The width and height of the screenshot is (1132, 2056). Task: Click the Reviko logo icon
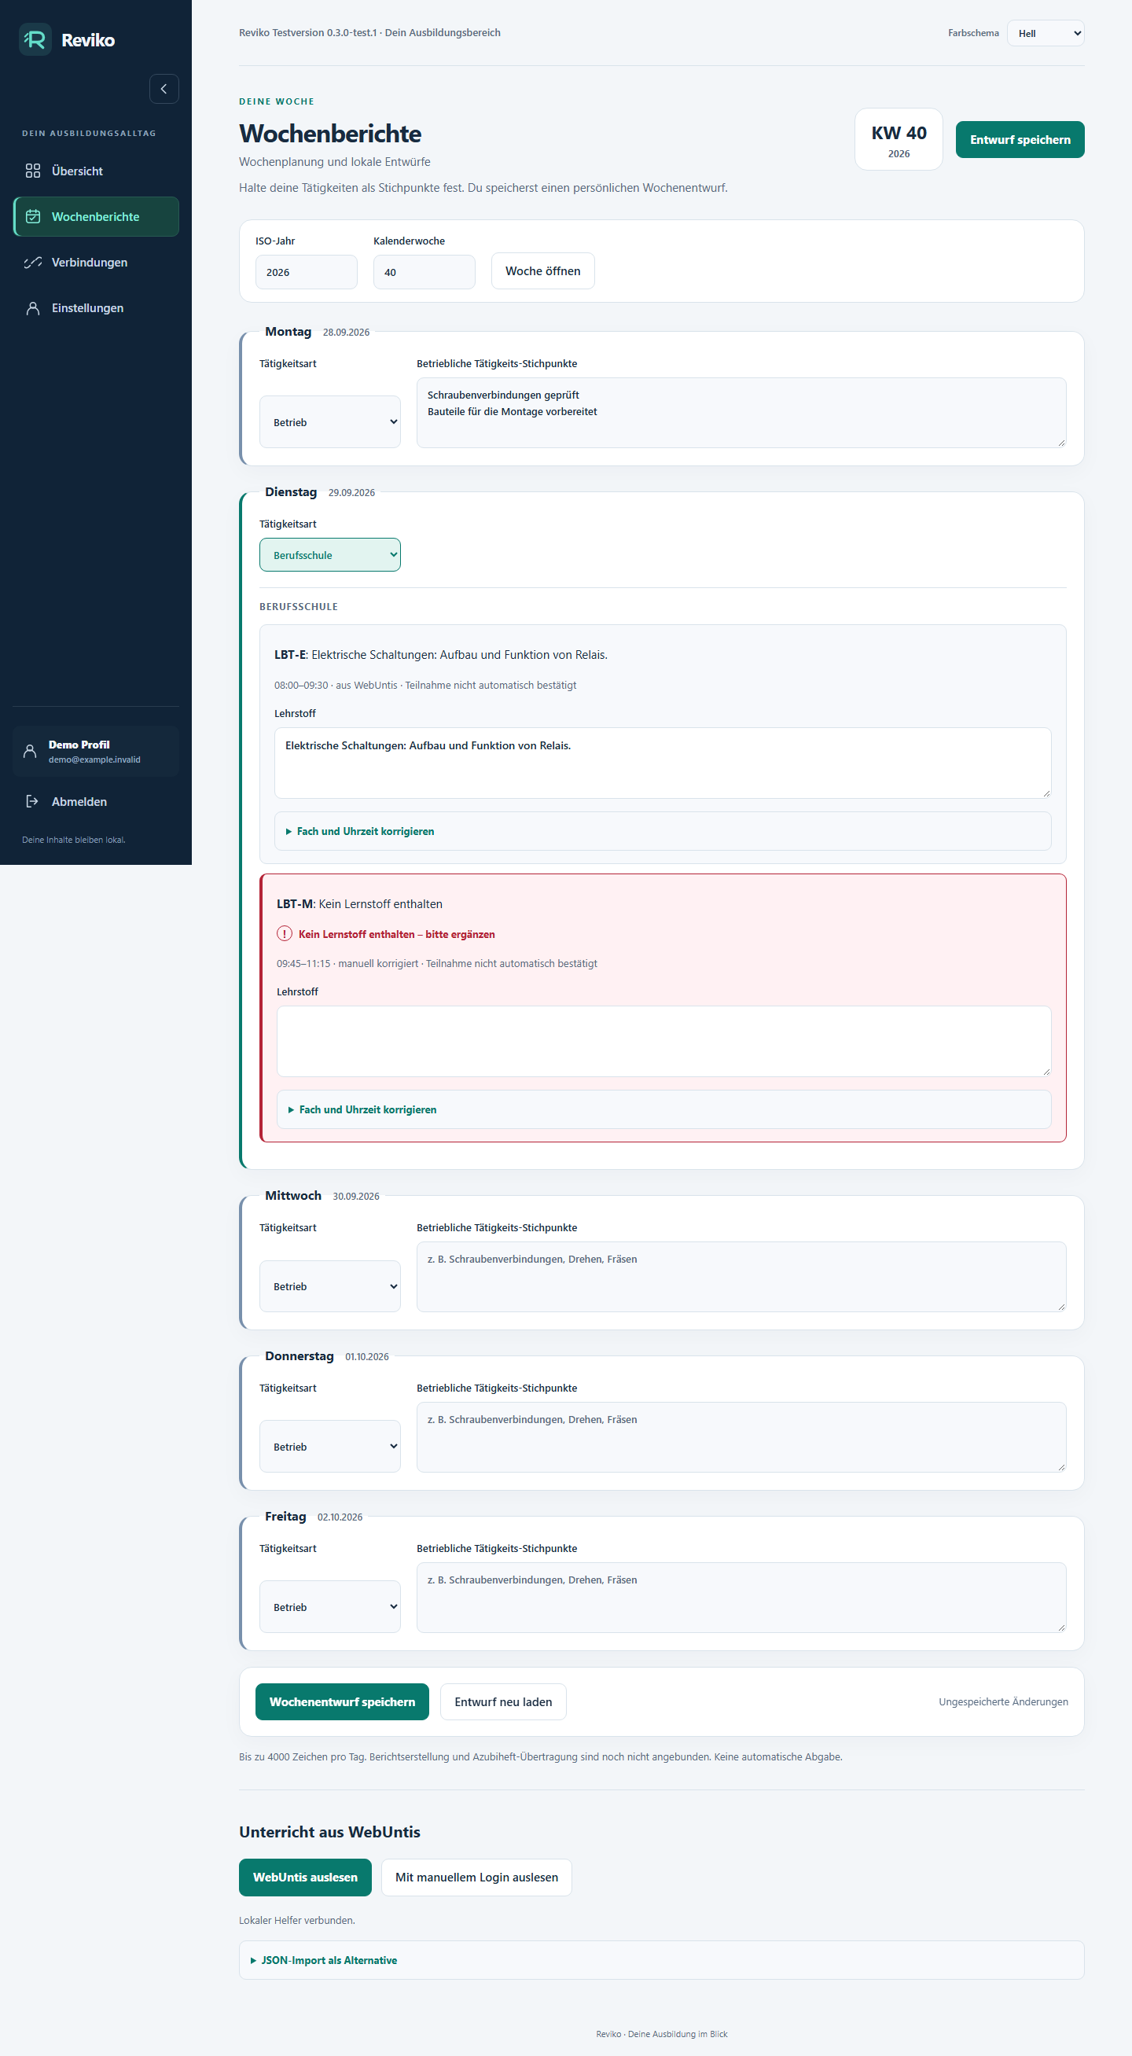tap(35, 39)
